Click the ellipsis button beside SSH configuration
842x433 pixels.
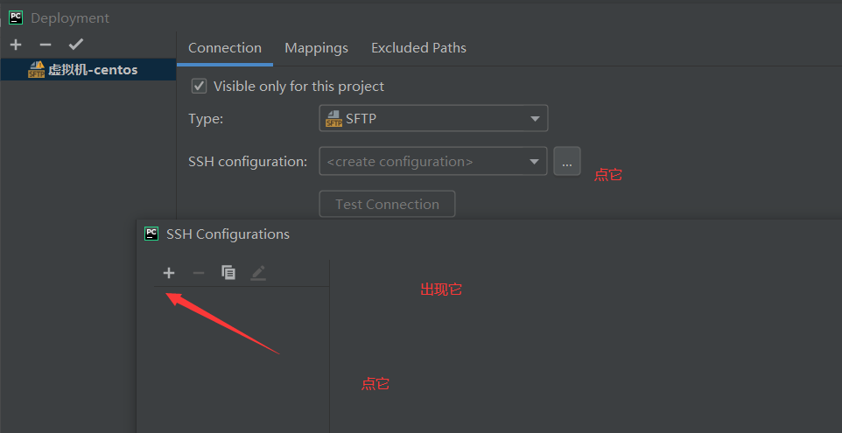point(566,161)
